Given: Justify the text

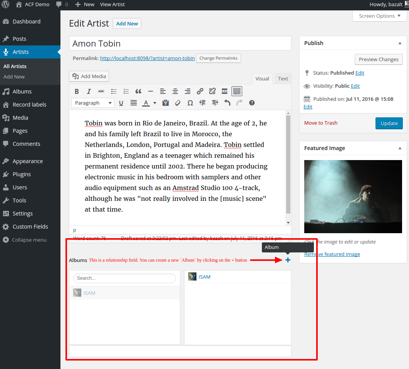Looking at the screenshot, I should pos(134,103).
